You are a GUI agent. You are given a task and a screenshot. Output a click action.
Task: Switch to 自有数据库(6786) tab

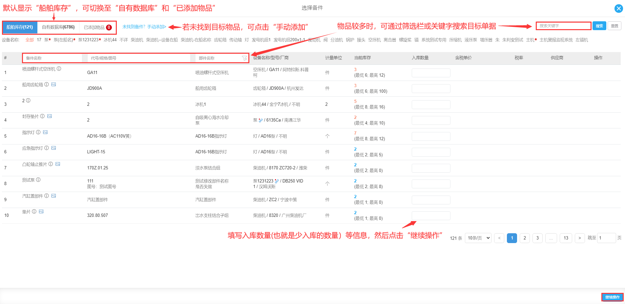click(58, 27)
